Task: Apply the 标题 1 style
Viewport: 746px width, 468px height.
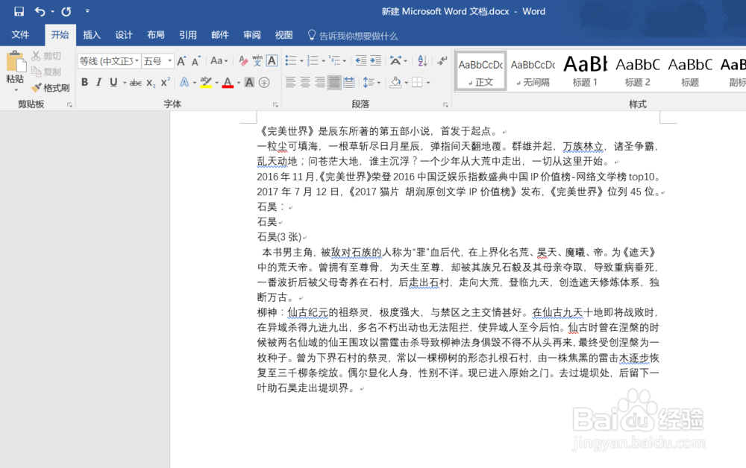Action: coord(585,72)
